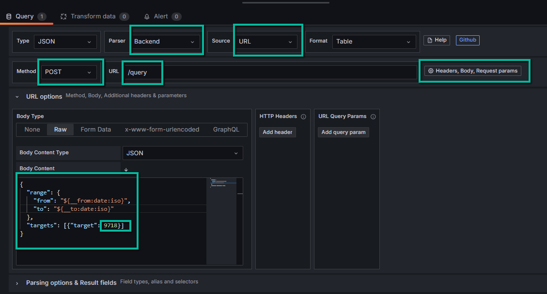Choose the GraphQL body type option
Image resolution: width=547 pixels, height=294 pixels.
click(x=226, y=130)
